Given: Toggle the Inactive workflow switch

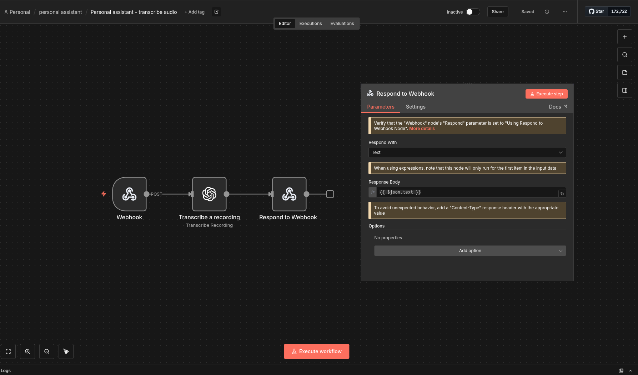Looking at the screenshot, I should (473, 12).
